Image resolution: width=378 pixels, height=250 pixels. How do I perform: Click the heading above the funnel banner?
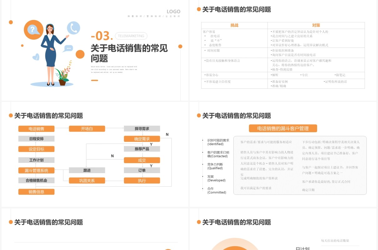coord(236,116)
